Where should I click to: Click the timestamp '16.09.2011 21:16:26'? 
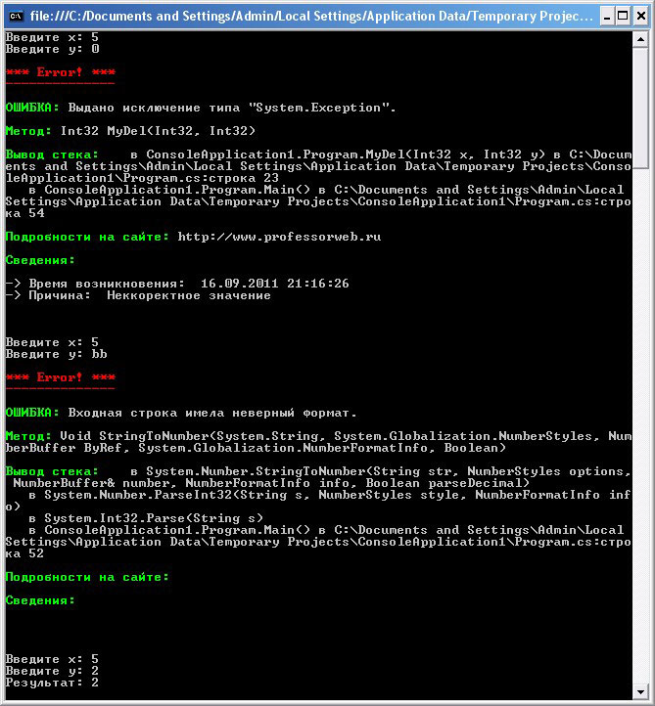274,284
